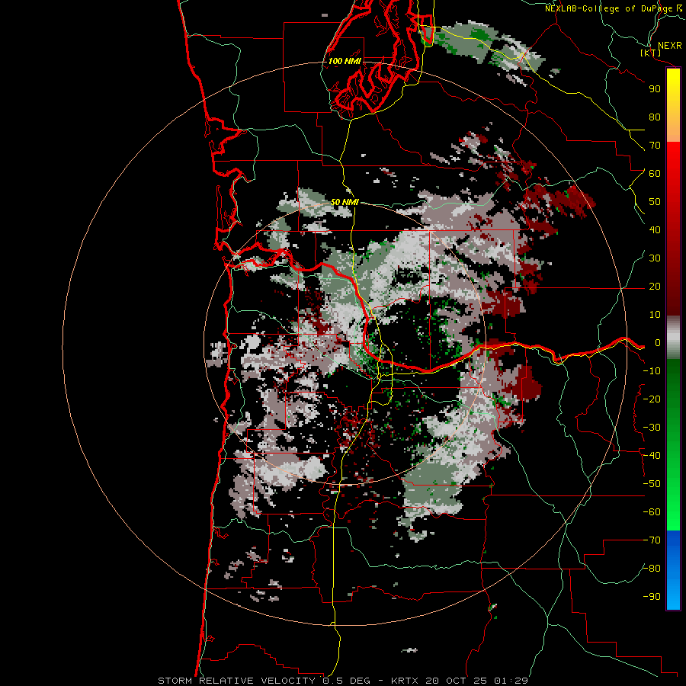Click the 90 value on the velocity scale
Image resolution: width=686 pixels, height=686 pixels.
tap(655, 89)
